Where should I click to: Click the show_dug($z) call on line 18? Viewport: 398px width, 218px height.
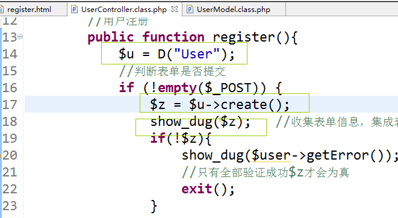point(201,122)
